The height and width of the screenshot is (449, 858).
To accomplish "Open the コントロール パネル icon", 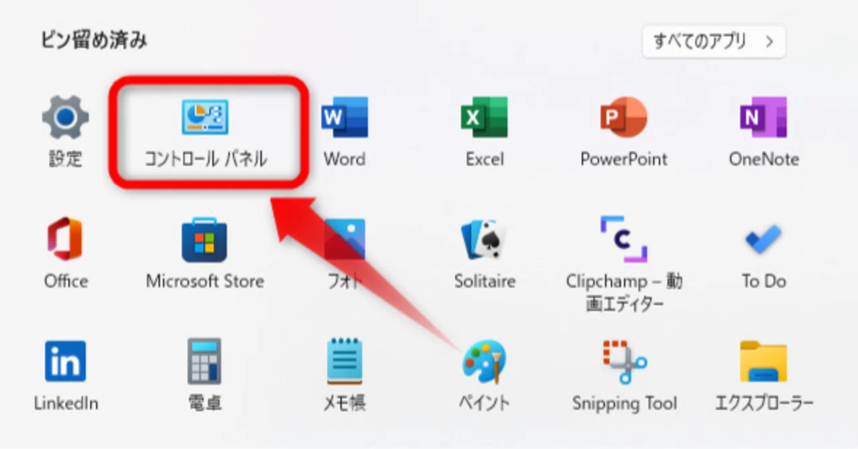I will coord(205,117).
